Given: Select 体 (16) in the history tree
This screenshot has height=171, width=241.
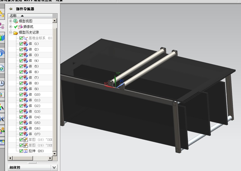Looking at the screenshot, I should point(34,128).
